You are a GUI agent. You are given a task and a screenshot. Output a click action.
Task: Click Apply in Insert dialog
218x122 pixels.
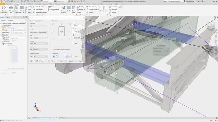pos(80,61)
